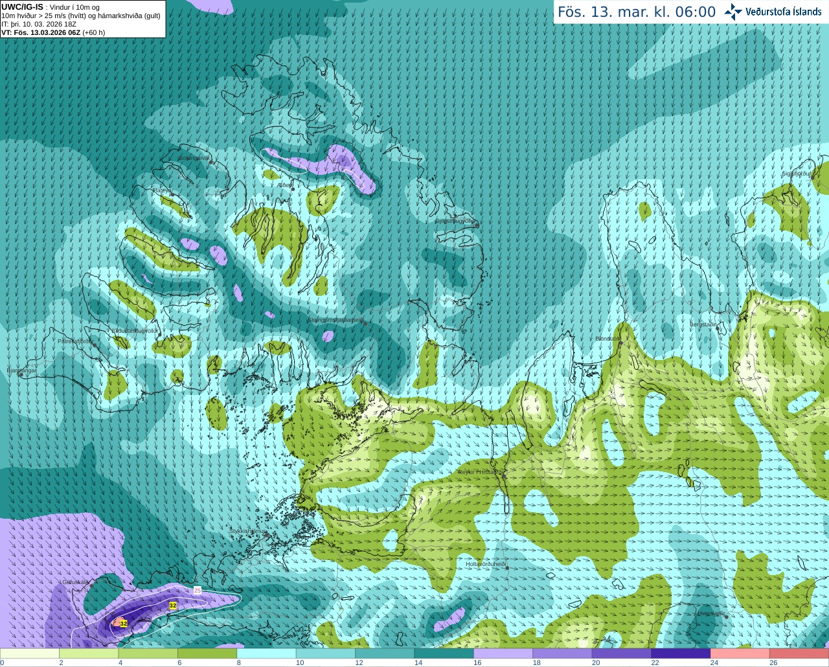
Task: Select the 10–12 m/s turquoise legend swatch
Action: point(326,654)
